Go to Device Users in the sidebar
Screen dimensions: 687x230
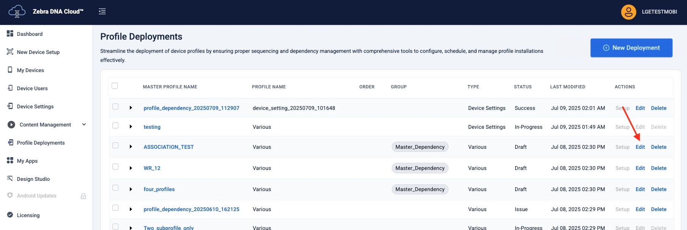click(32, 88)
